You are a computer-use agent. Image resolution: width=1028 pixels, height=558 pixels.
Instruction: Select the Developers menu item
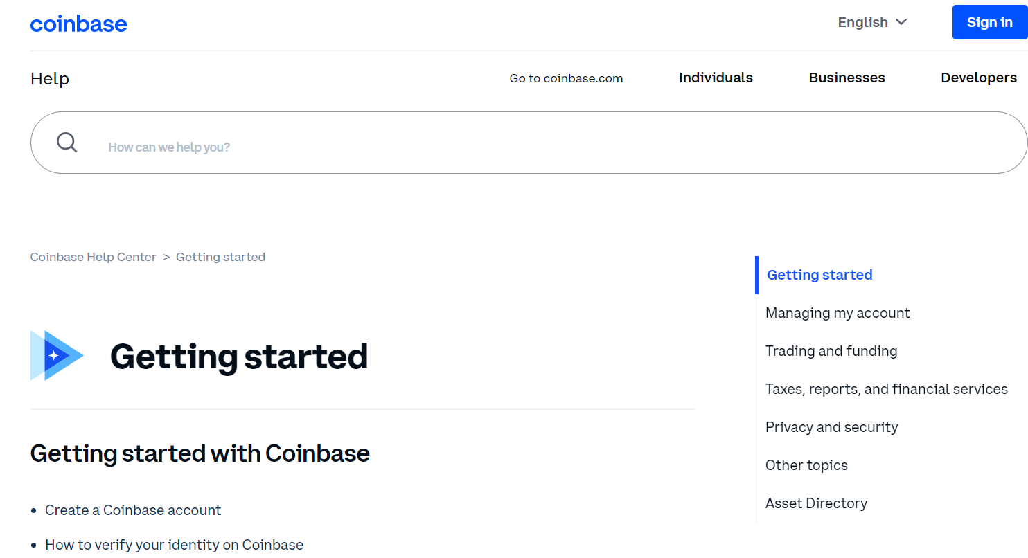978,78
